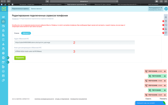The image size is (168, 105).
Task: Reload the page via address bar icon
Action: pos(117,1)
